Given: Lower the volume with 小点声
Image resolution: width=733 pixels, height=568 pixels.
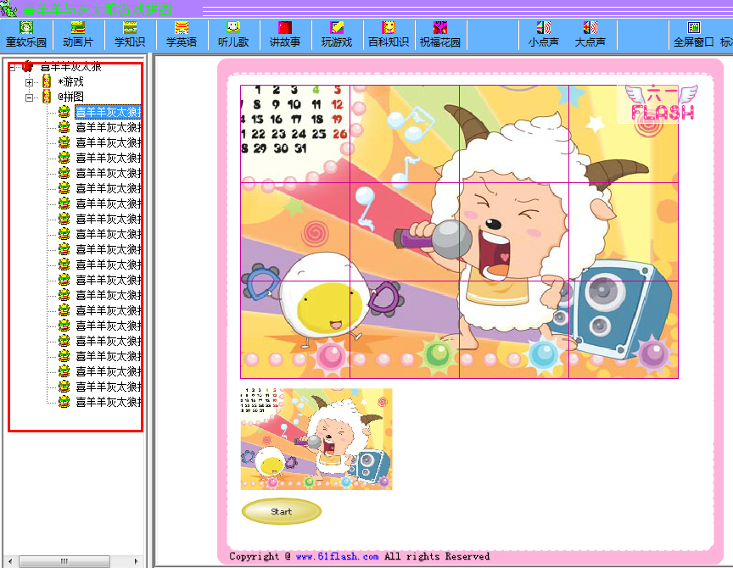Looking at the screenshot, I should click(x=543, y=35).
